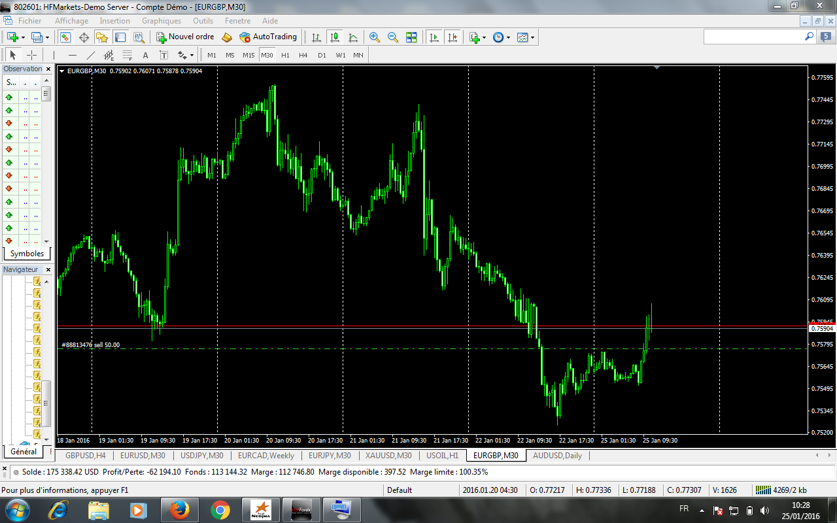
Task: Open chart Templates icon
Action: pos(522,37)
